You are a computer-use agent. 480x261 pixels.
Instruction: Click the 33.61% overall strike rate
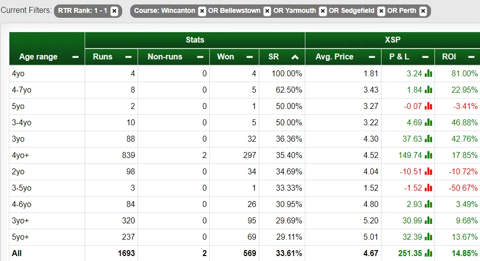289,253
